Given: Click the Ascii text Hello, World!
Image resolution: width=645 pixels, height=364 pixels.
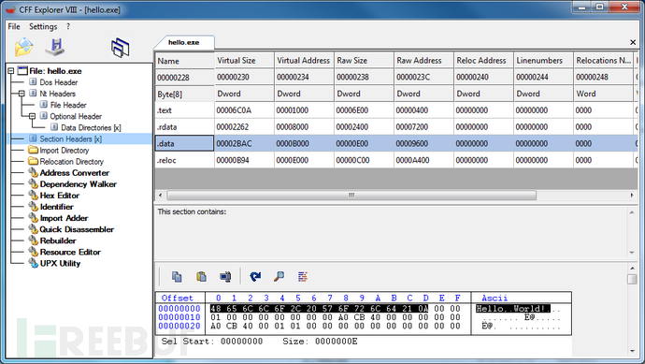Looking at the screenshot, I should tap(512, 309).
